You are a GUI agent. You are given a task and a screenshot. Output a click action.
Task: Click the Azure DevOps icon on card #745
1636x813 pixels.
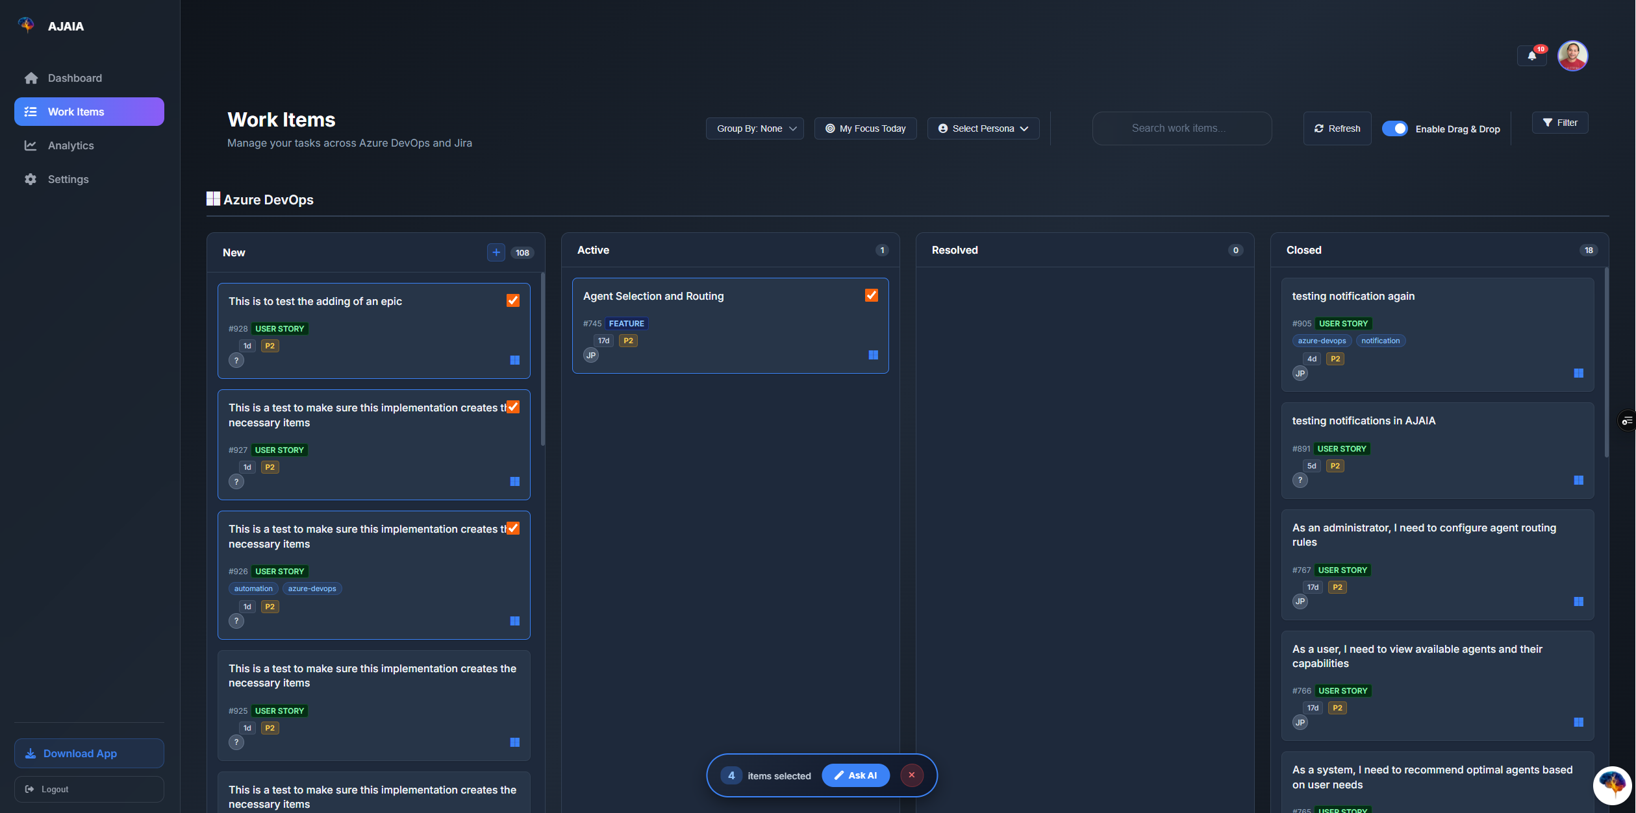point(873,355)
